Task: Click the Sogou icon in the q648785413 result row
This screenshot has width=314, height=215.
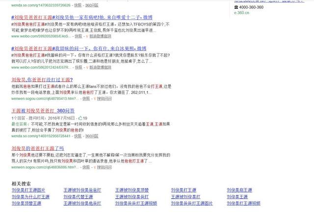Action: (95, 99)
